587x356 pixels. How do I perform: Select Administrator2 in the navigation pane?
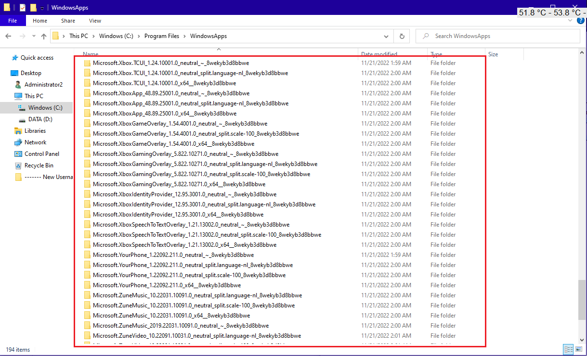pos(43,85)
